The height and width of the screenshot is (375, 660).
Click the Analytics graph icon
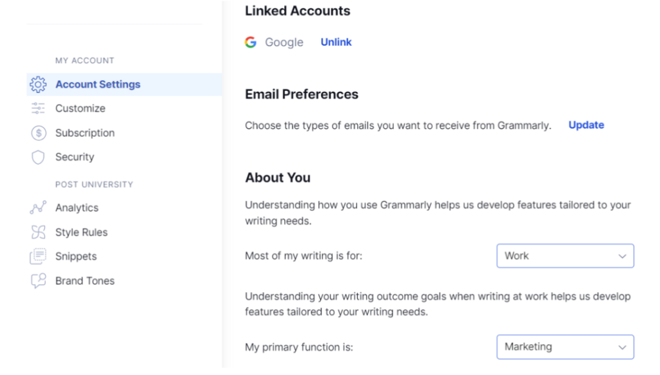pos(38,208)
